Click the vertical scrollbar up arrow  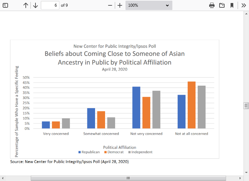[246, 14]
